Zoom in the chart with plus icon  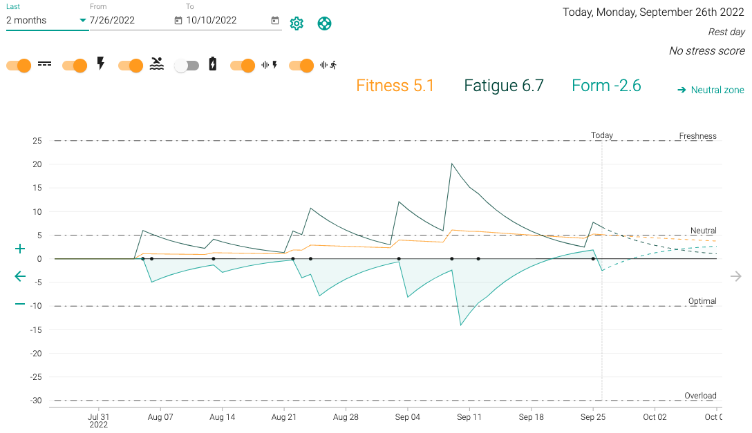pos(20,249)
